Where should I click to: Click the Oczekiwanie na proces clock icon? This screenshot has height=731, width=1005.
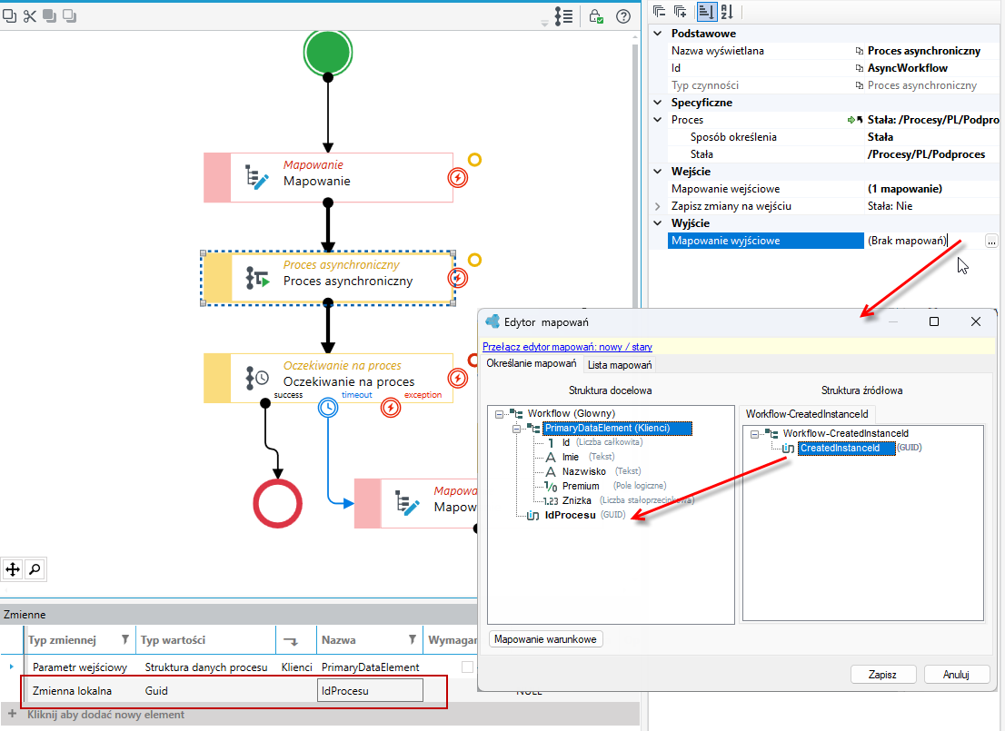click(x=258, y=378)
